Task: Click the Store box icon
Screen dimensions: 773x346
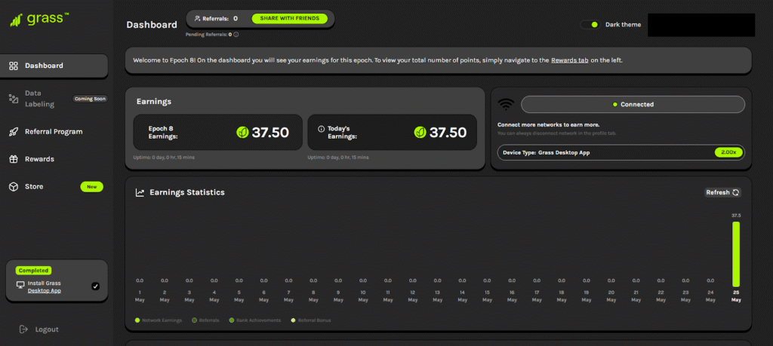Action: tap(14, 187)
